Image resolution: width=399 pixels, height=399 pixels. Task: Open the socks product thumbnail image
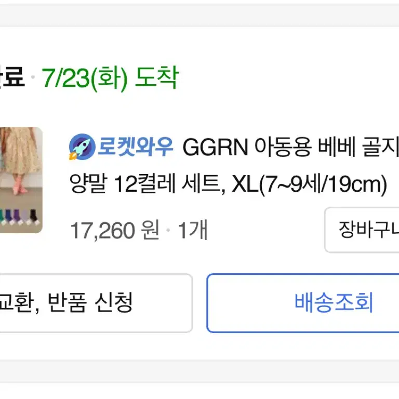[21, 180]
